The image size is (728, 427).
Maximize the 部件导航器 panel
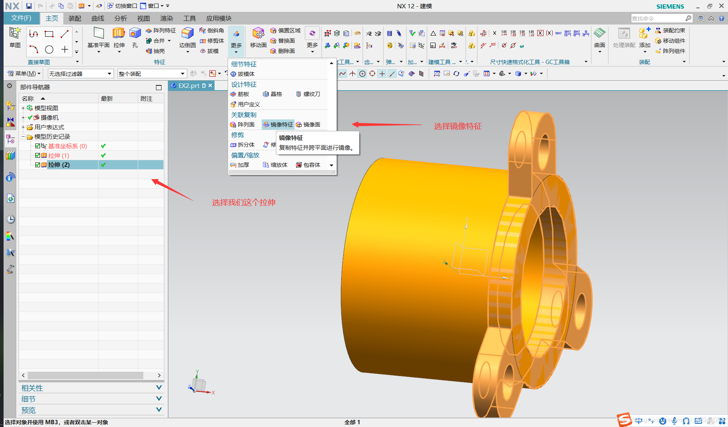pyautogui.click(x=159, y=87)
